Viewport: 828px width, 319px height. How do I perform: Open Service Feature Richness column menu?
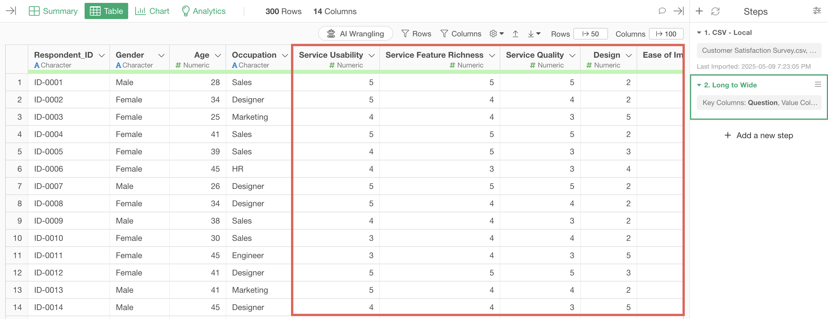coord(492,55)
